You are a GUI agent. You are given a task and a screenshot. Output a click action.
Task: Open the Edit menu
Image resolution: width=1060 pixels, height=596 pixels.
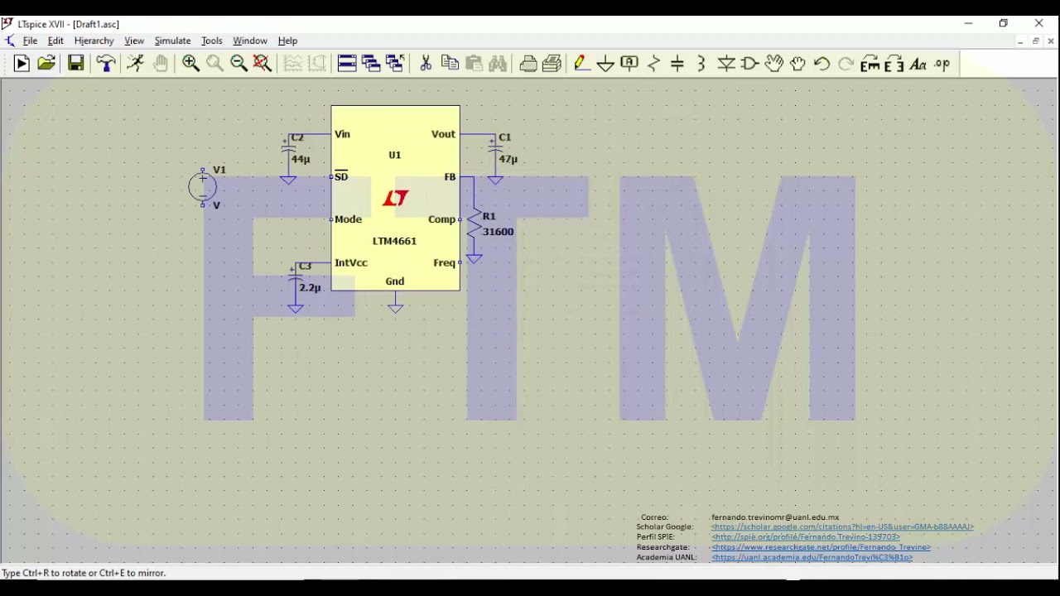tap(55, 41)
